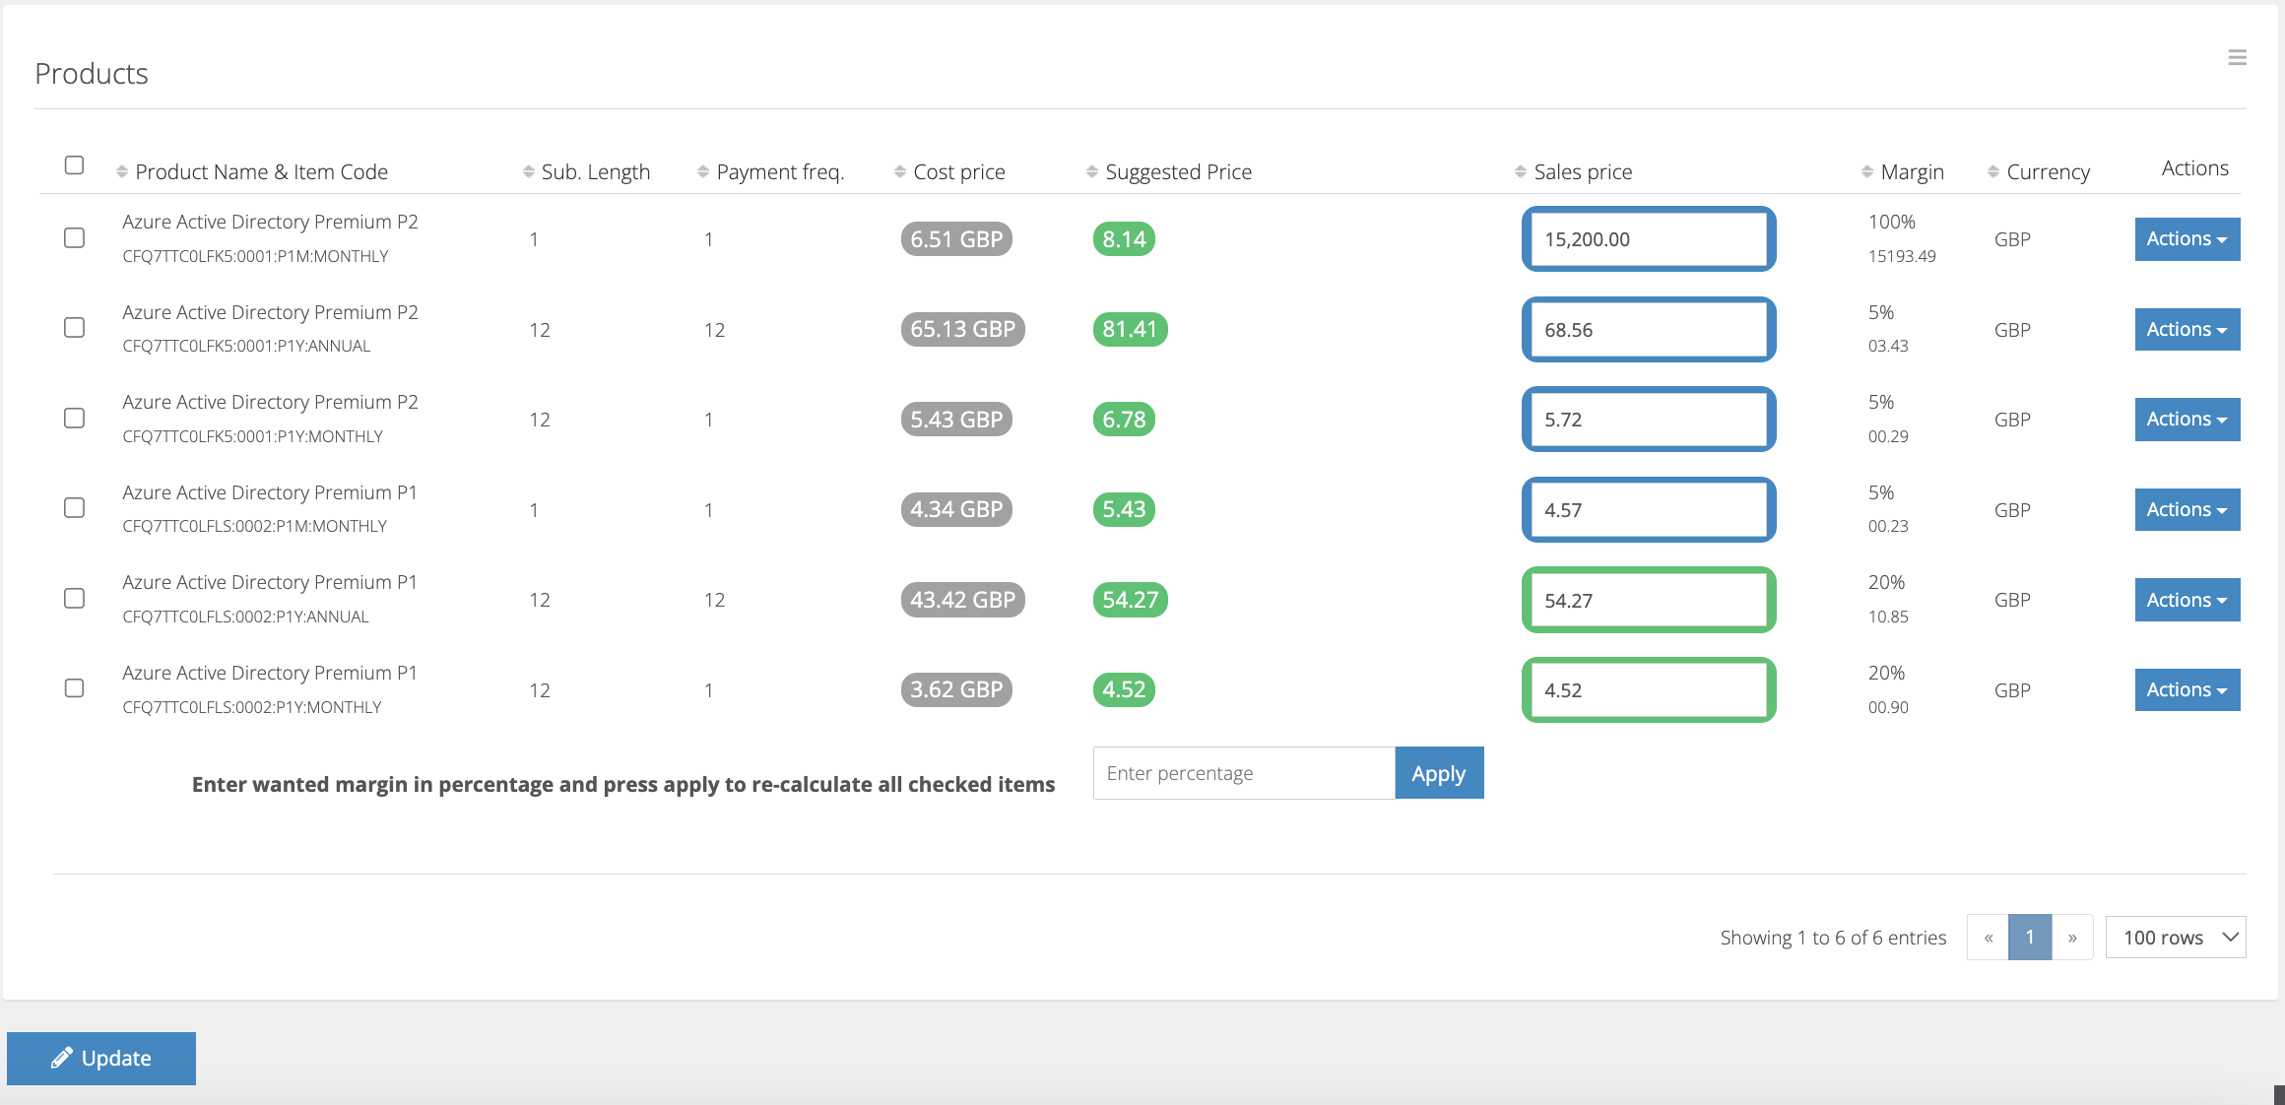Open Actions dropdown for 68.56 row
2285x1105 pixels.
[x=2187, y=329]
